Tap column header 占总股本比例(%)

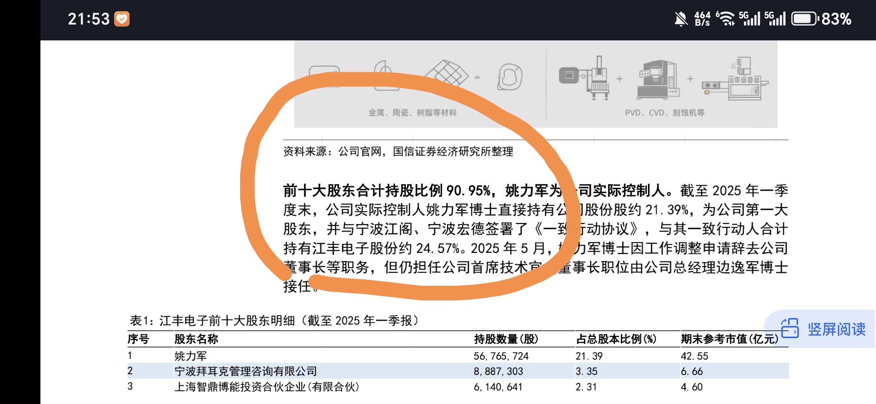tap(616, 339)
